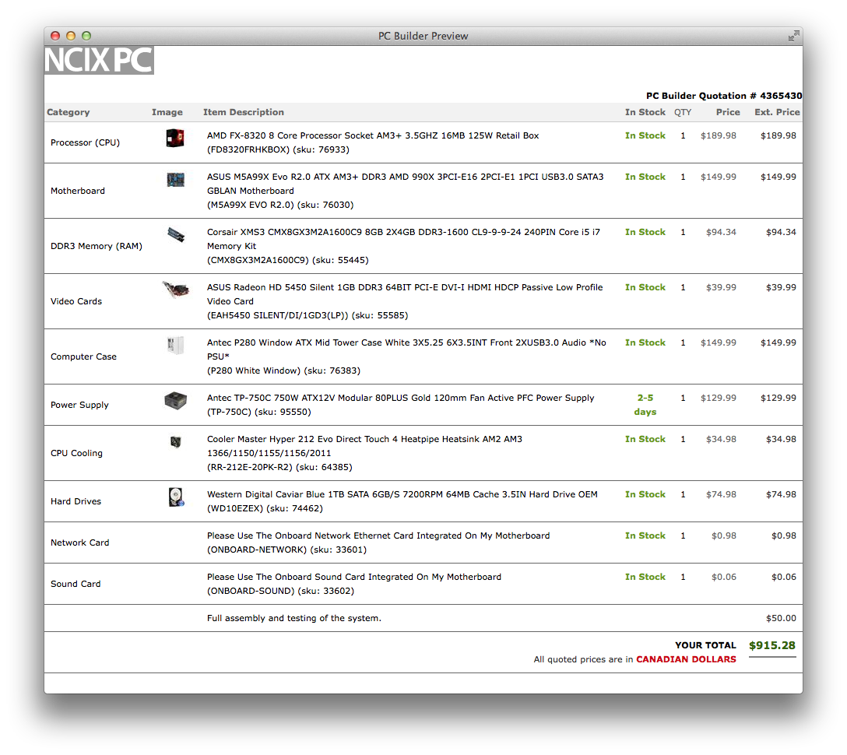Viewport: 847px width, 755px height.
Task: Click the Antec TP-750C 750W description
Action: click(x=400, y=405)
